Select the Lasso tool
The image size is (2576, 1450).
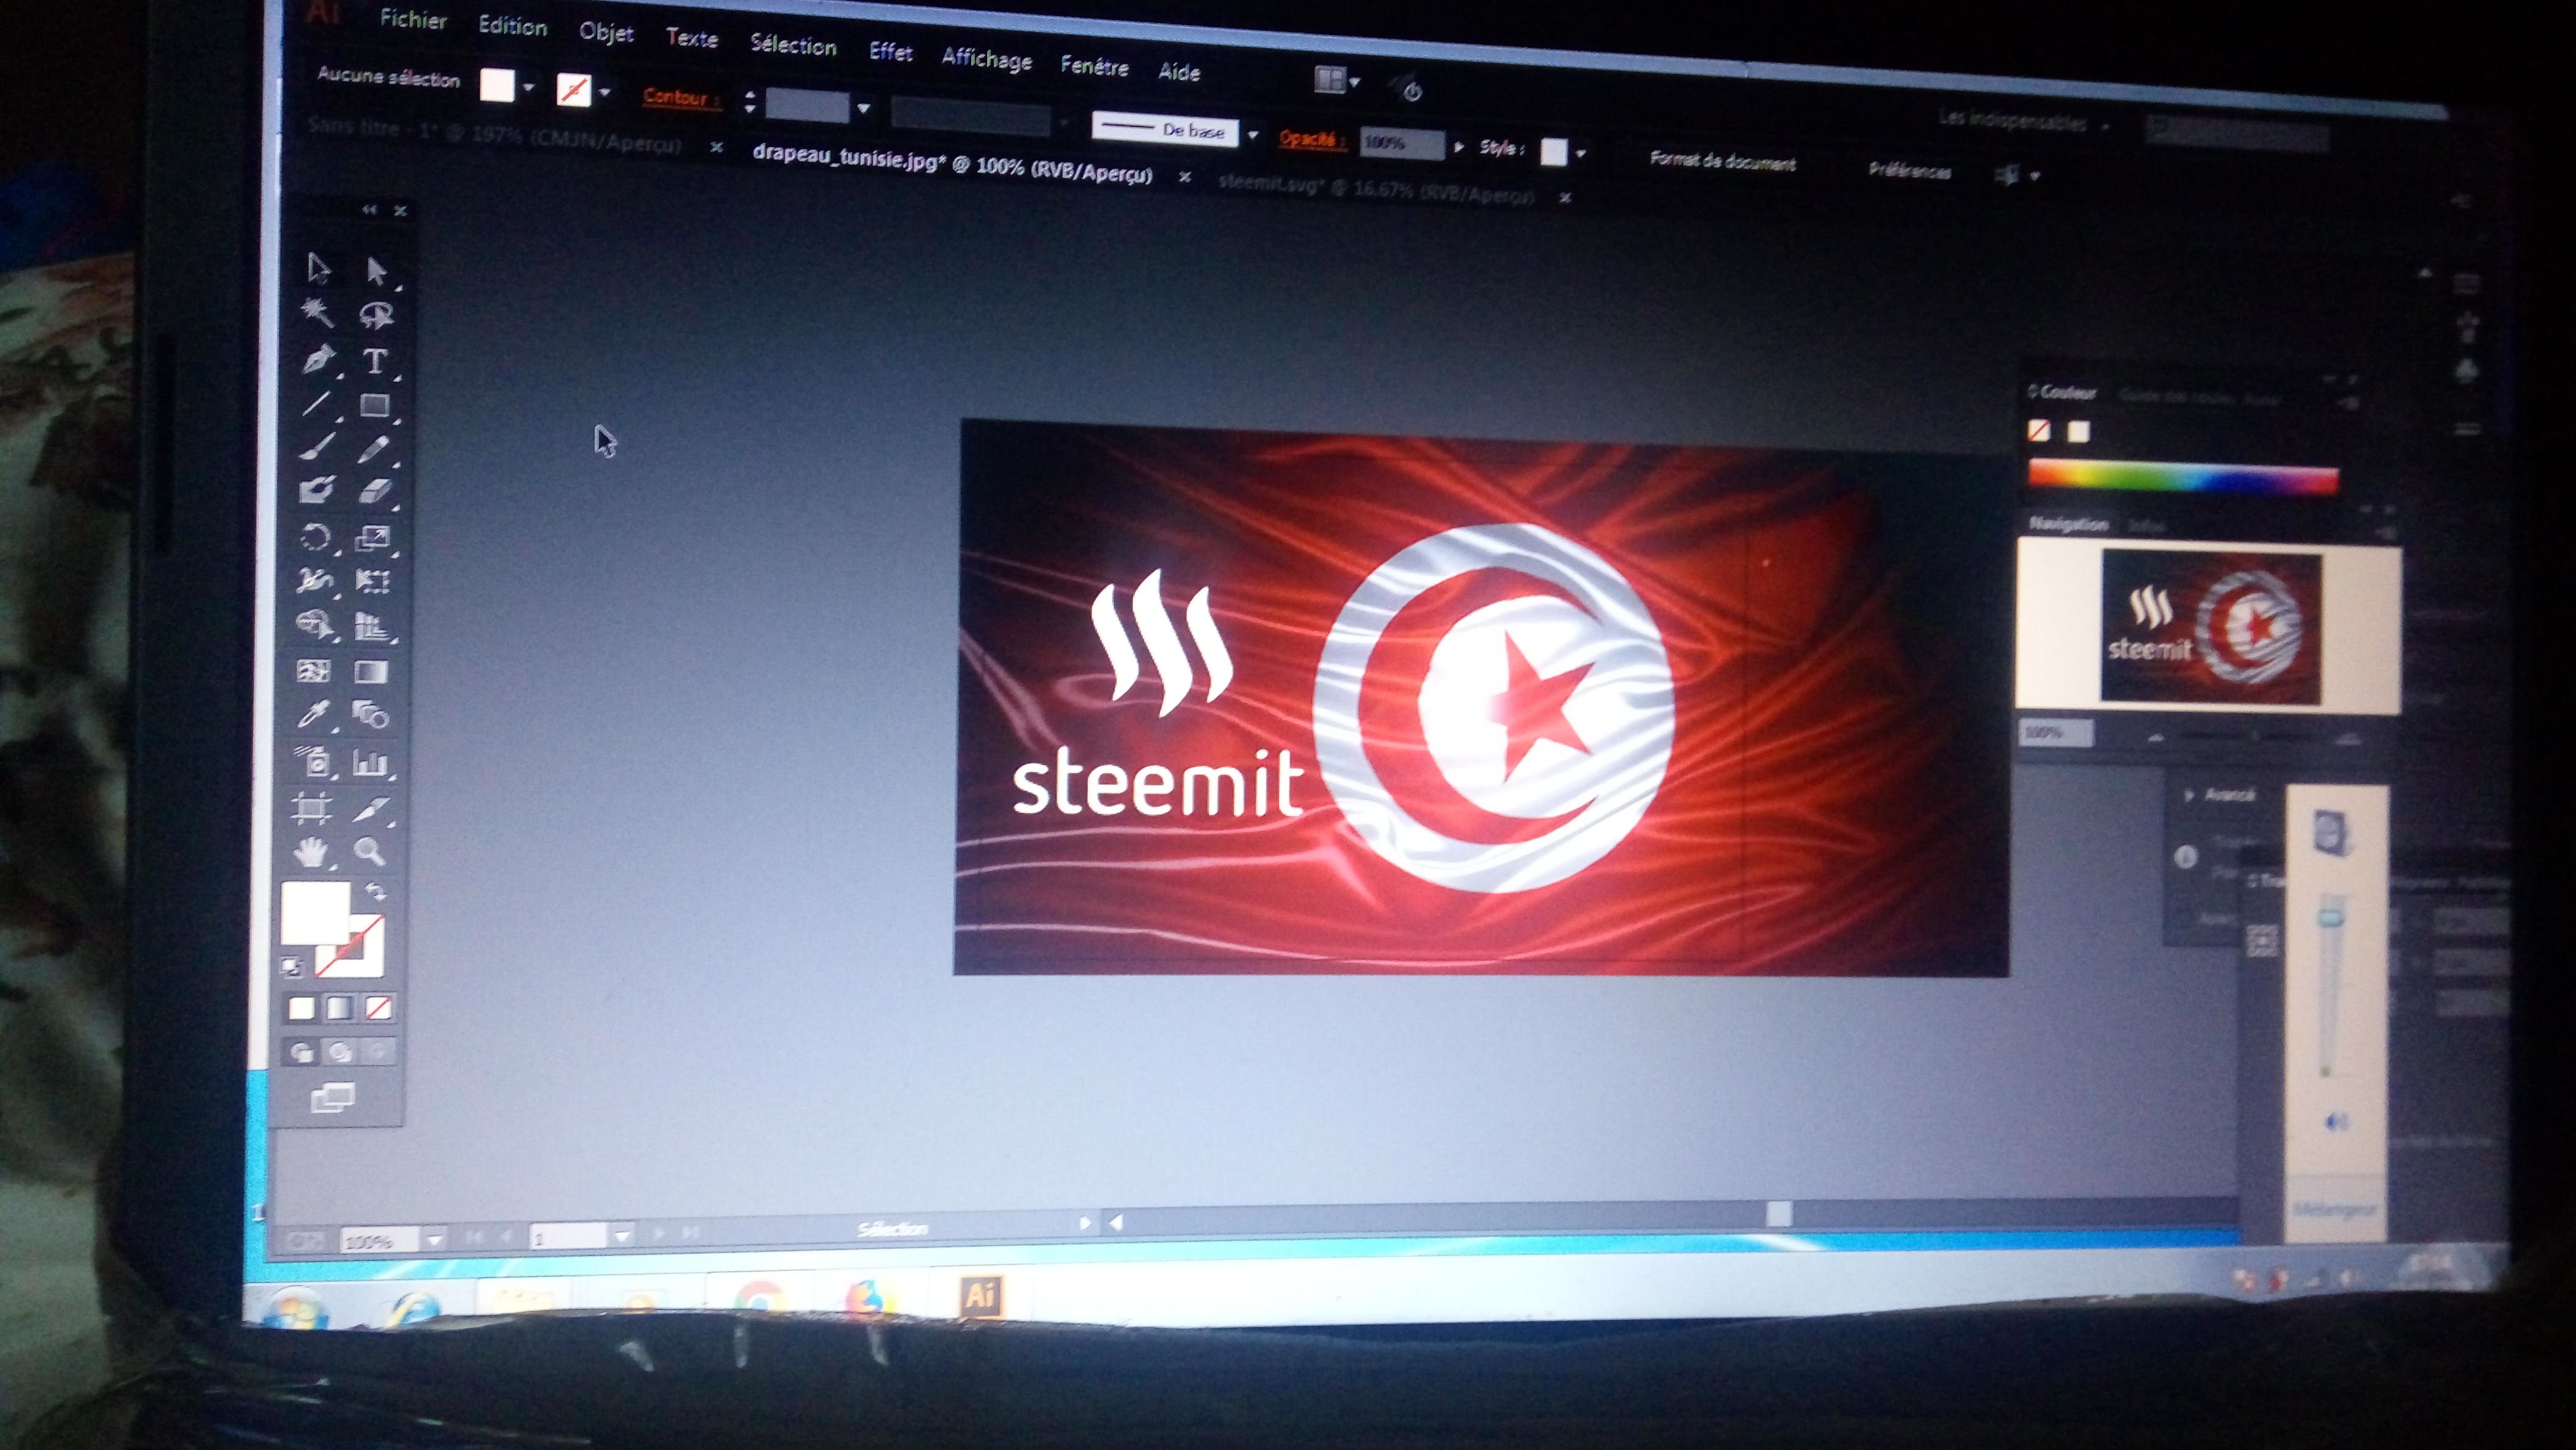[376, 315]
